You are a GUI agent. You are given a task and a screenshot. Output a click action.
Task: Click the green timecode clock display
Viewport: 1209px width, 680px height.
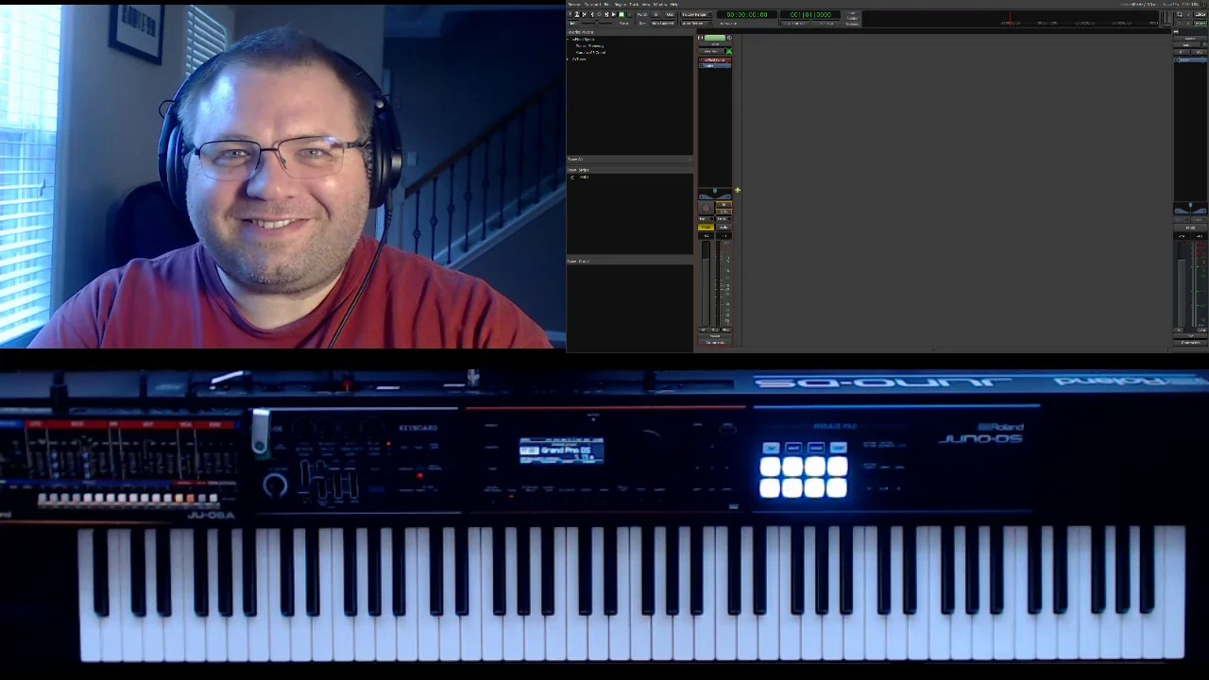[746, 14]
